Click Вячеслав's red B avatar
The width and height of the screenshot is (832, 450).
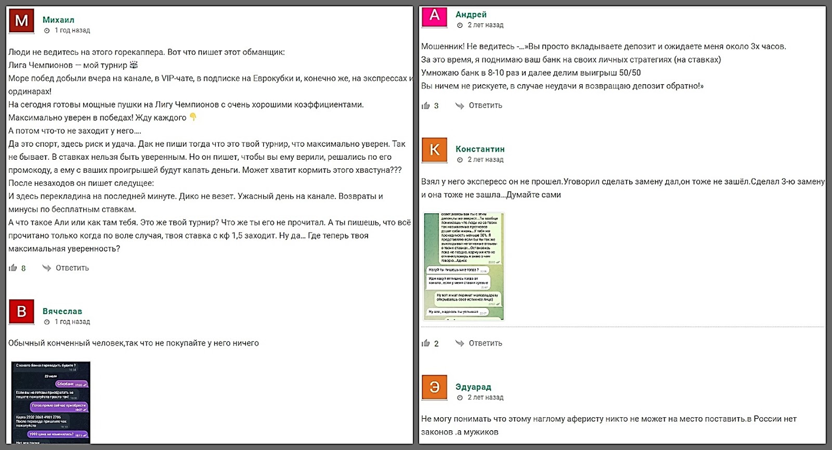pyautogui.click(x=21, y=312)
